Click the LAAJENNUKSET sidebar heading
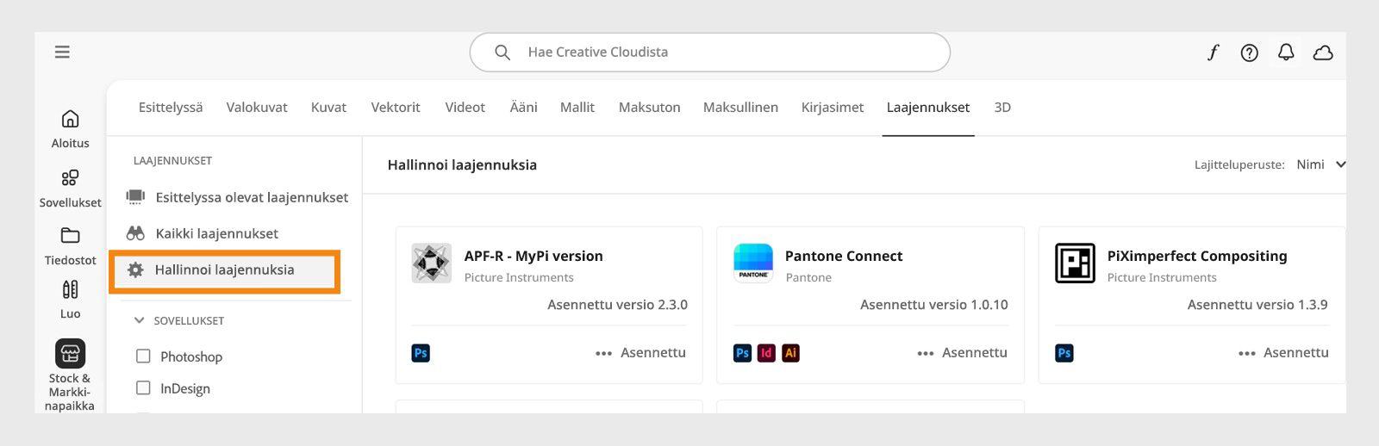Viewport: 1379px width, 446px height. (x=172, y=161)
